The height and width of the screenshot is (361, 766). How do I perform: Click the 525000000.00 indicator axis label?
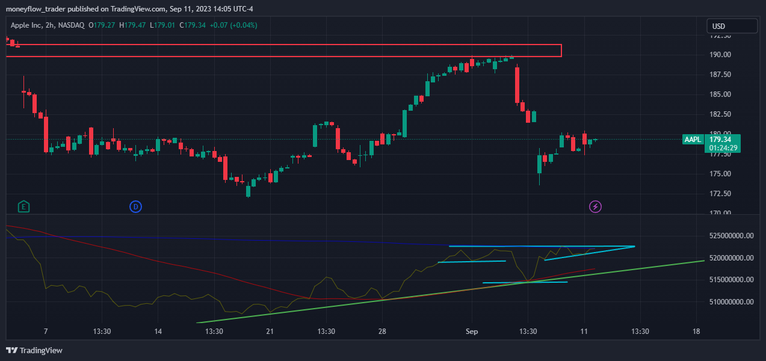coord(731,236)
